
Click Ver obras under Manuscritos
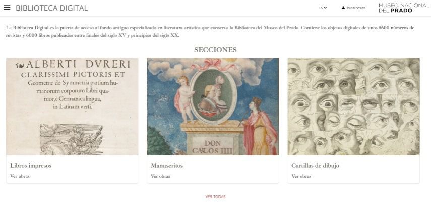coord(160,176)
